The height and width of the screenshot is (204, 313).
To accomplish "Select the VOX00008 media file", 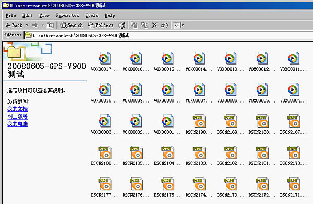I will [x=167, y=93].
